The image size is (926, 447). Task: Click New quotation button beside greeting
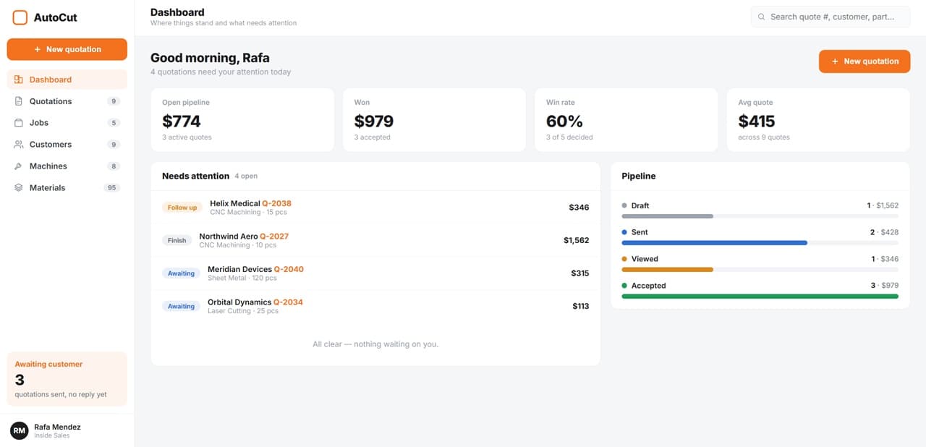coord(865,61)
